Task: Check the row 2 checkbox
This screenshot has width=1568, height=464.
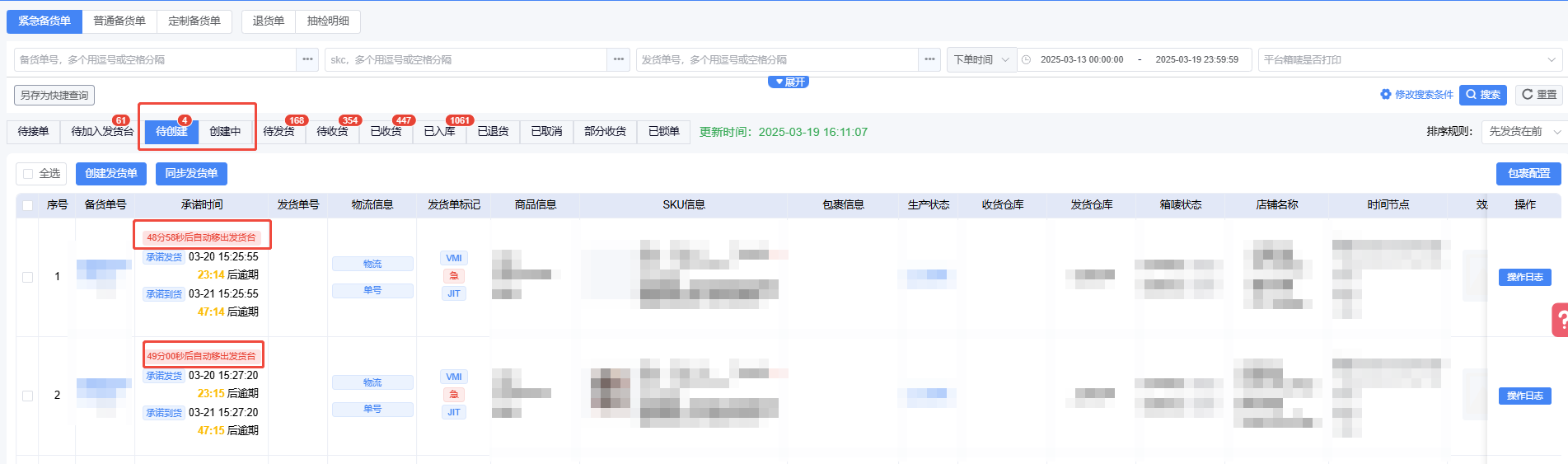Action: tap(28, 396)
